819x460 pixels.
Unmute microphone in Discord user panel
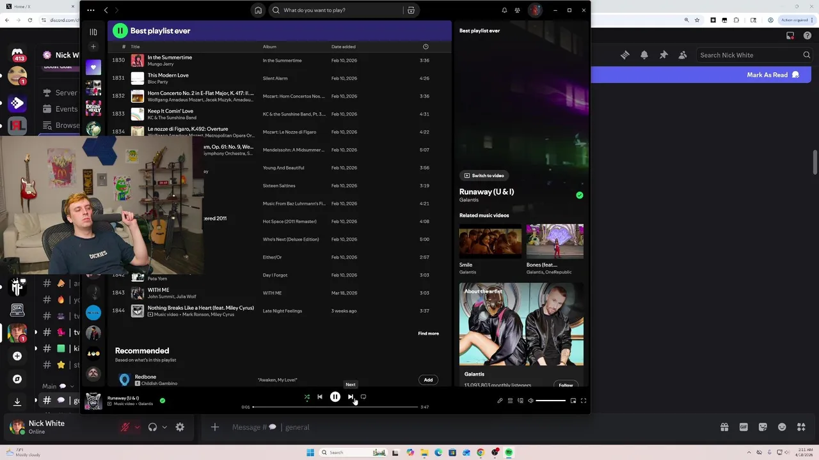[x=125, y=427]
